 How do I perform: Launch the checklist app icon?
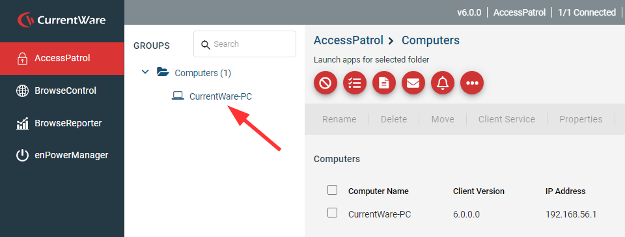tap(355, 83)
